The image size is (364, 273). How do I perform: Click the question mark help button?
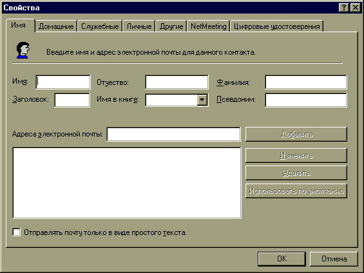coord(344,8)
